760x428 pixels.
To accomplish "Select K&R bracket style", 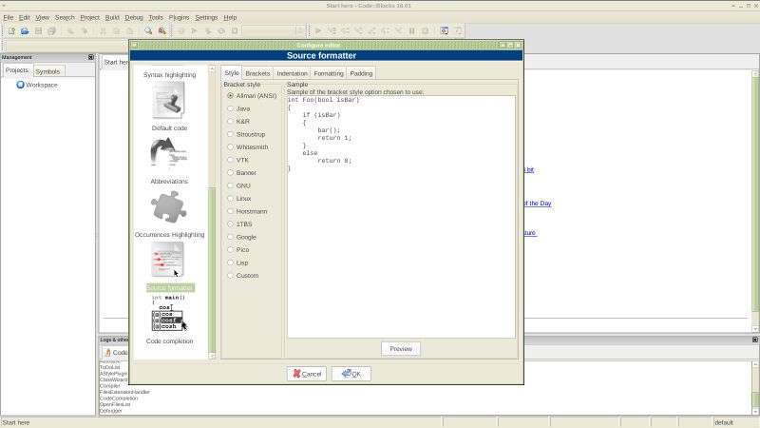I will coord(238,122).
